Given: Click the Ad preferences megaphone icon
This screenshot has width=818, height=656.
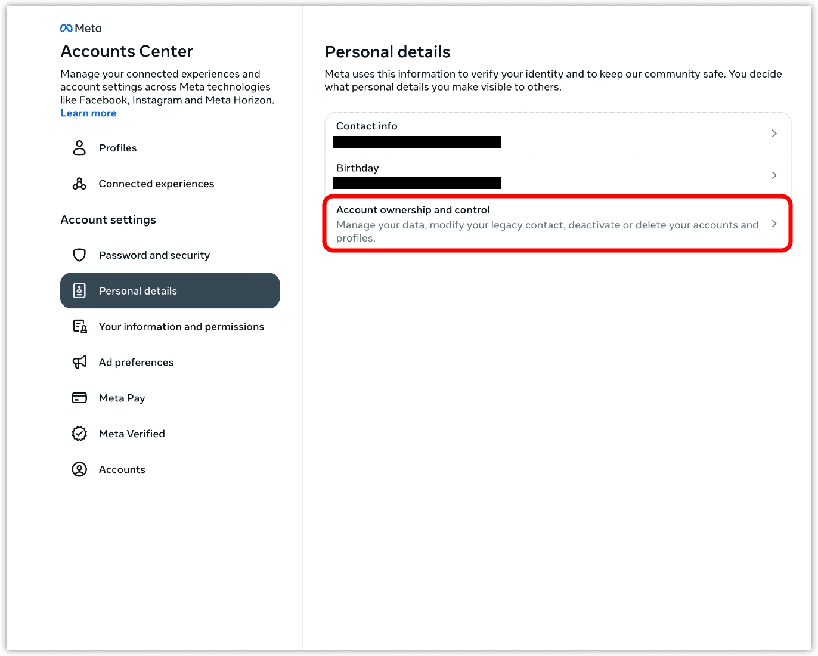Looking at the screenshot, I should point(79,363).
